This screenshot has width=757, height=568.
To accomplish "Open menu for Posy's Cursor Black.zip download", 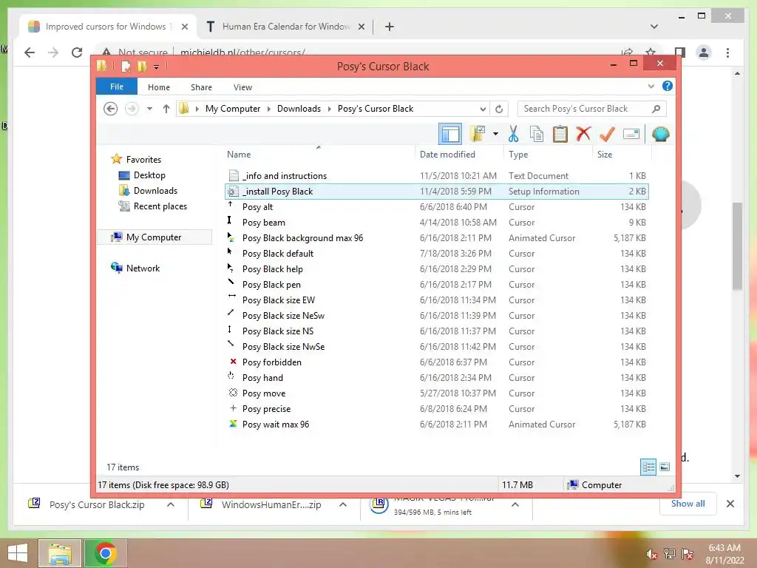I will (x=171, y=504).
